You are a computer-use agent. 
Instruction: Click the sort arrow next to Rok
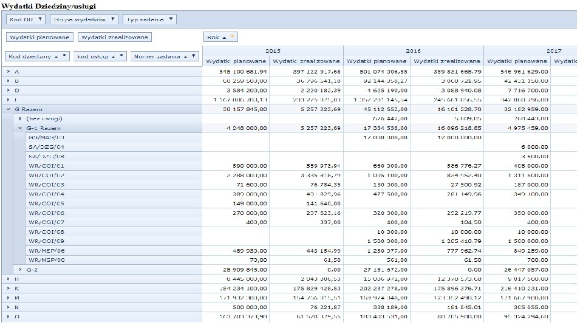(x=224, y=37)
